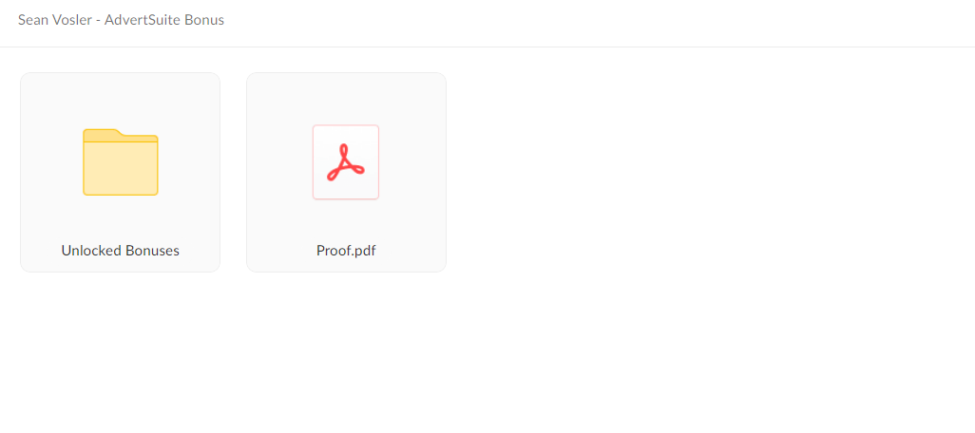975x433 pixels.
Task: Click "AdvertSuite Bonus" in the header
Action: pos(164,20)
